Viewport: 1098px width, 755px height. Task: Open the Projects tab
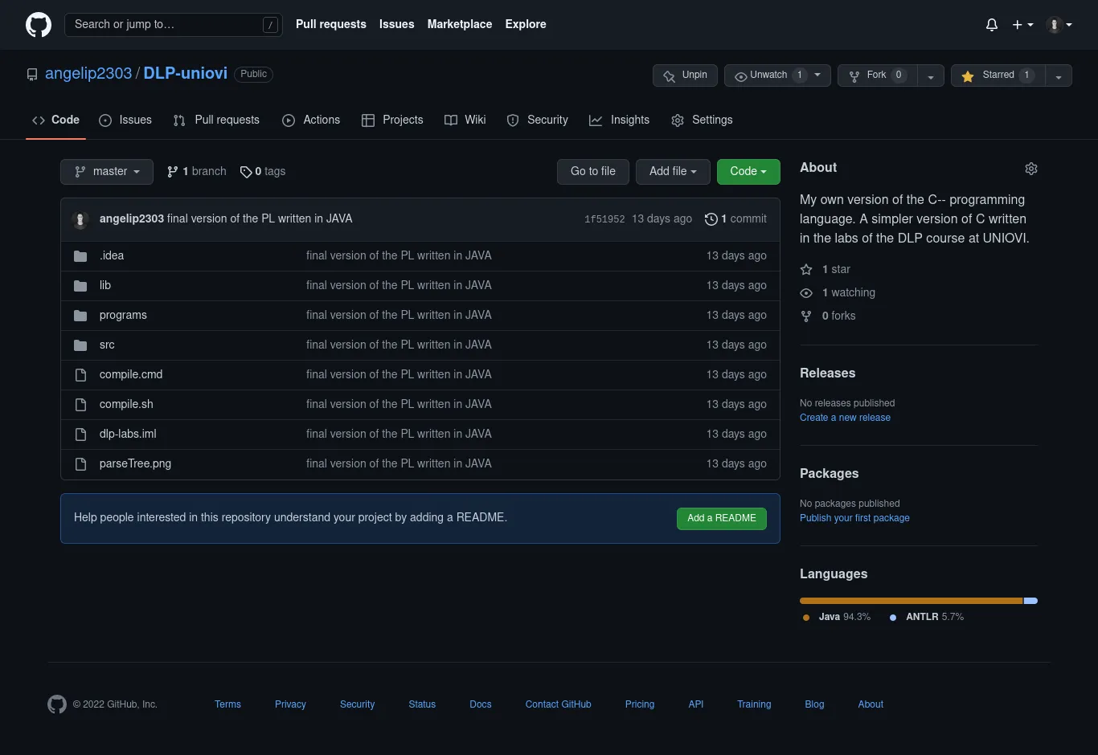click(x=392, y=120)
